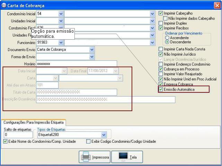Open the Condomínio Inicial code dropdown
Image resolution: width=222 pixels, height=166 pixels.
click(61, 14)
